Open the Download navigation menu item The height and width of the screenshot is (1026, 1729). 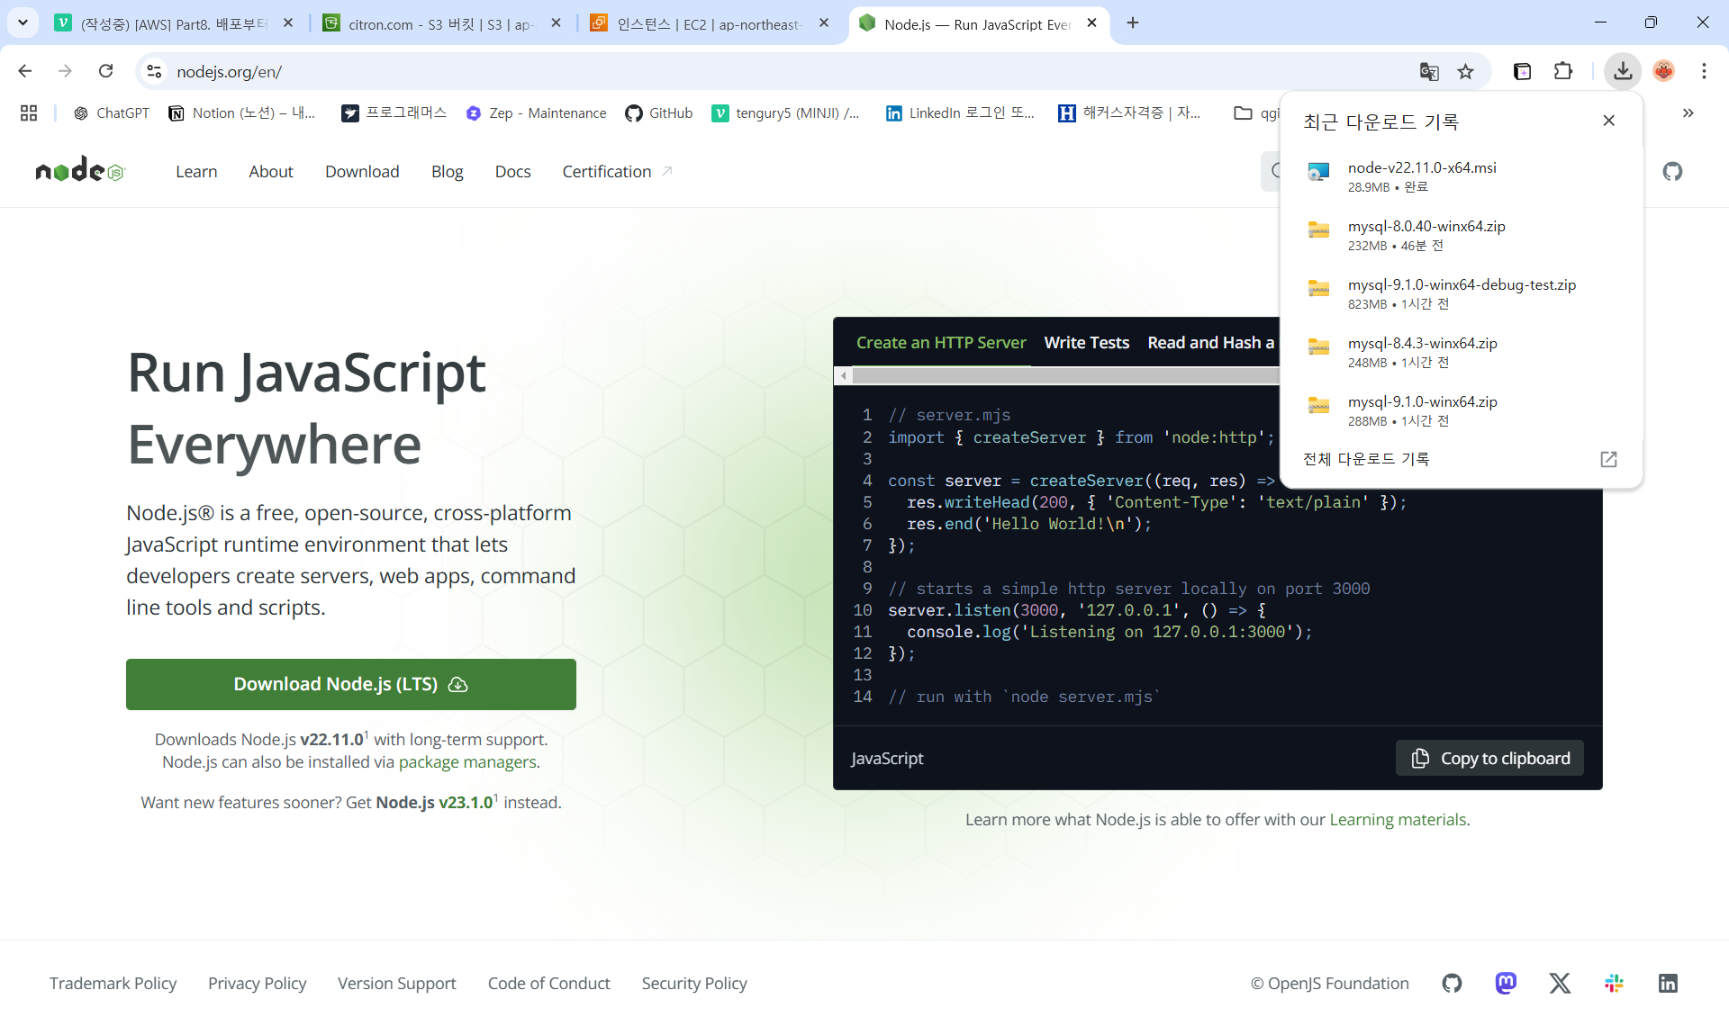point(362,171)
